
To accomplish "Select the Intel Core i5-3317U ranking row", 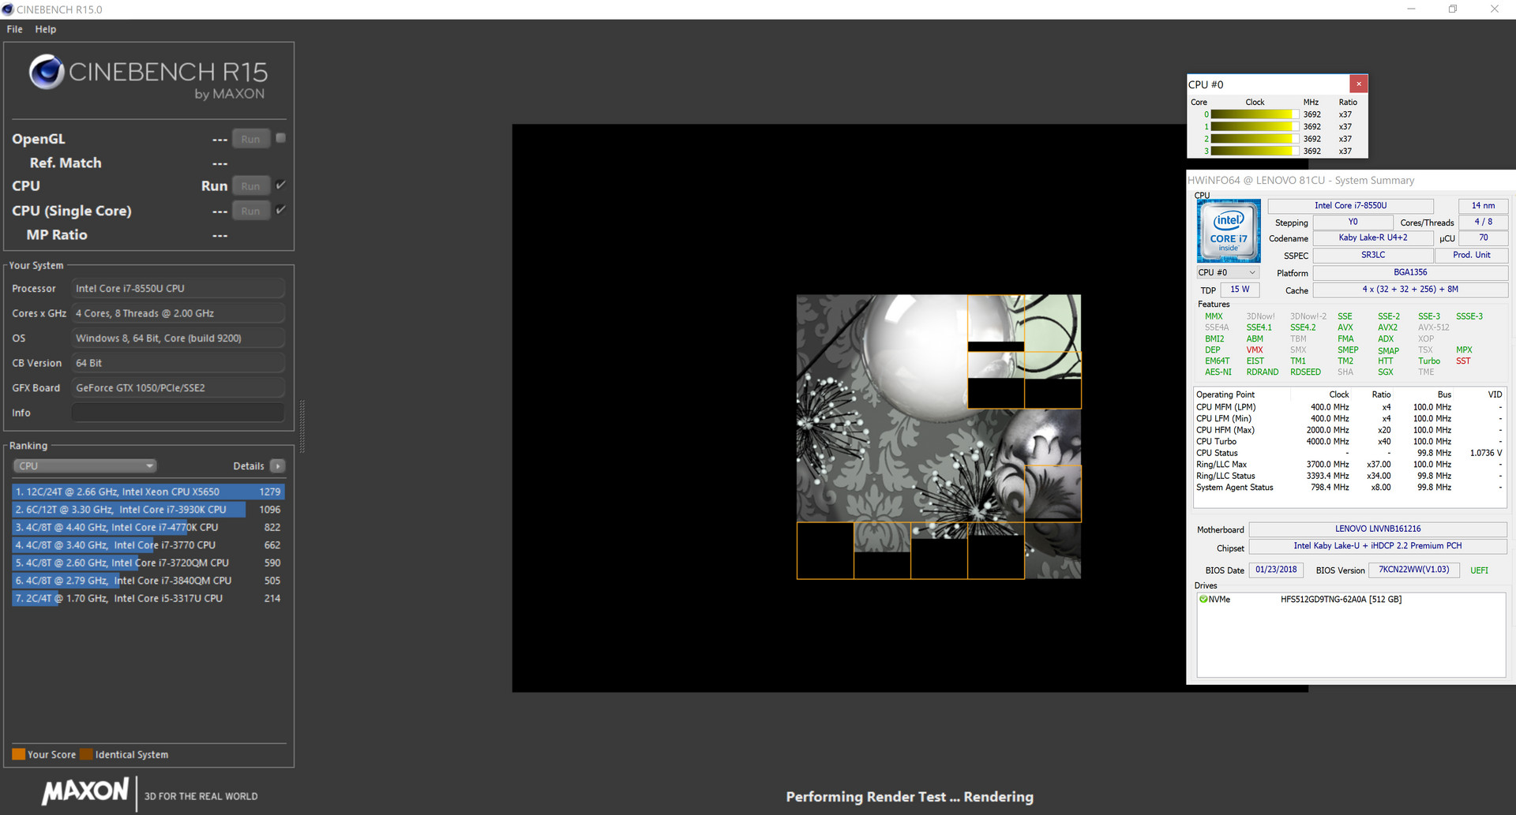I will click(x=148, y=598).
